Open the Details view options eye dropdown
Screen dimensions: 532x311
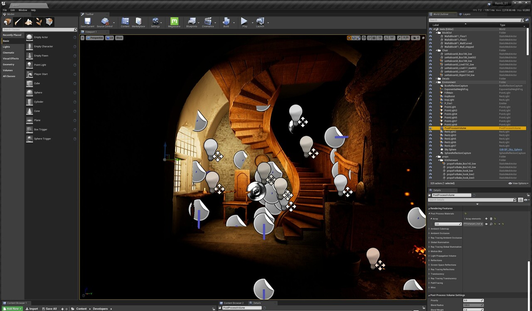[x=526, y=200]
